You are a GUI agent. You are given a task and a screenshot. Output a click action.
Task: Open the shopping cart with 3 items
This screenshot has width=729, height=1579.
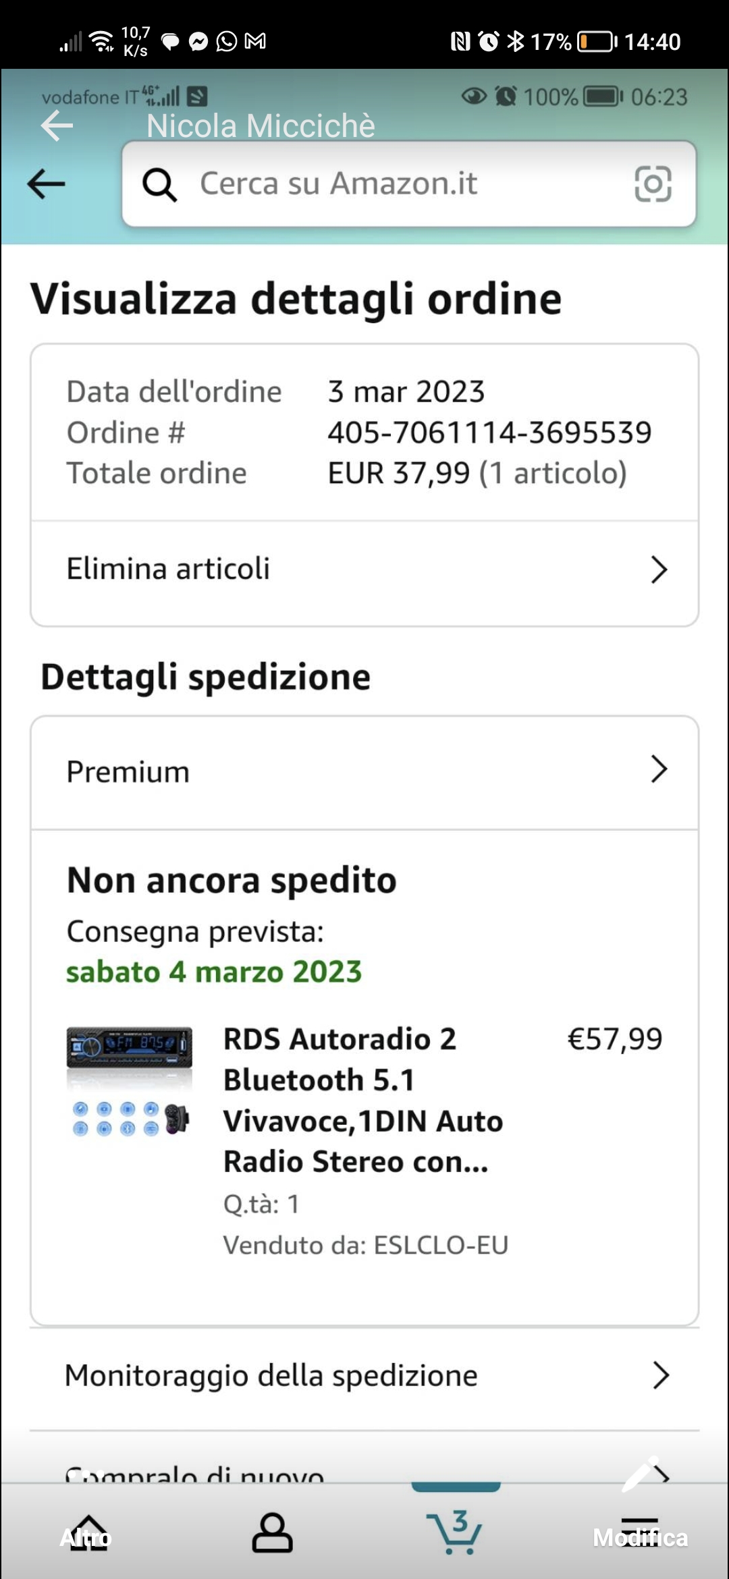456,1533
